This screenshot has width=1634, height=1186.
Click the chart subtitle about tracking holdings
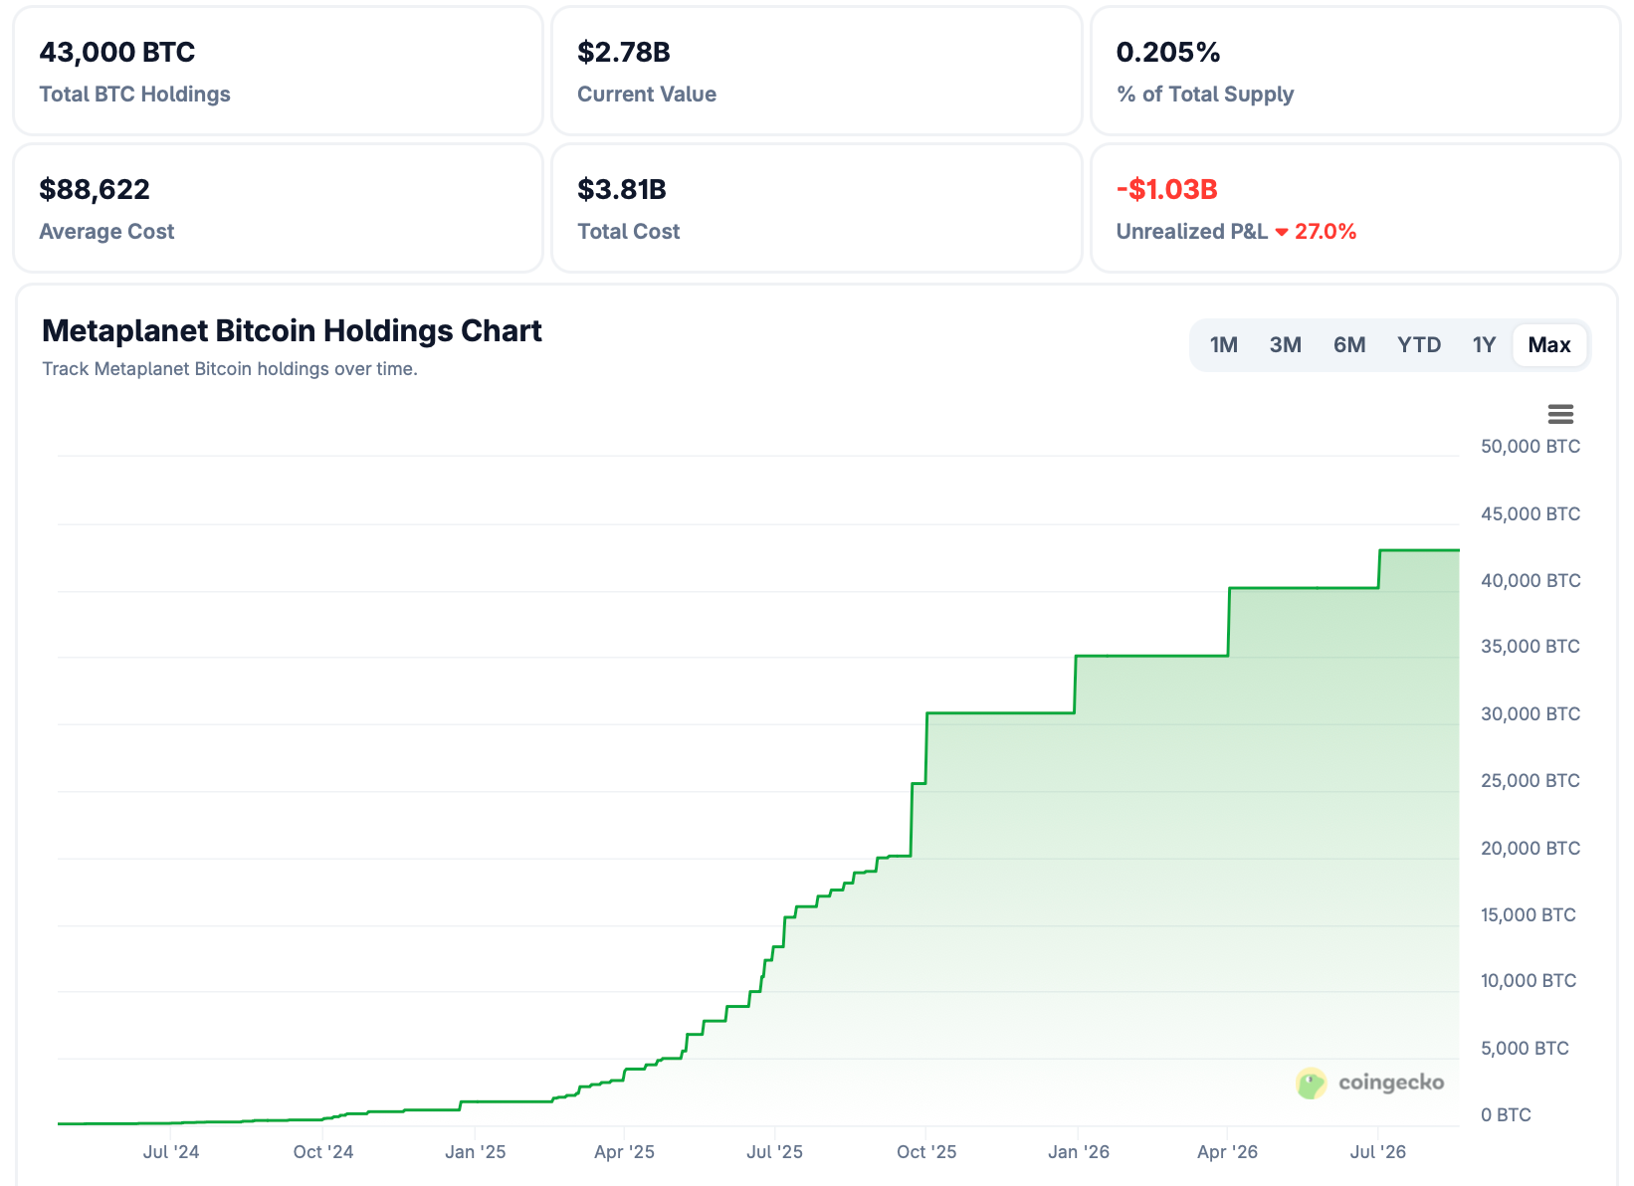(230, 369)
